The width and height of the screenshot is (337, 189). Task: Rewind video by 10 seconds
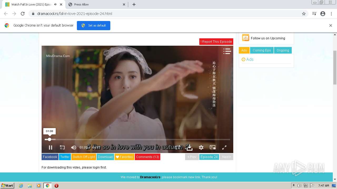62,148
